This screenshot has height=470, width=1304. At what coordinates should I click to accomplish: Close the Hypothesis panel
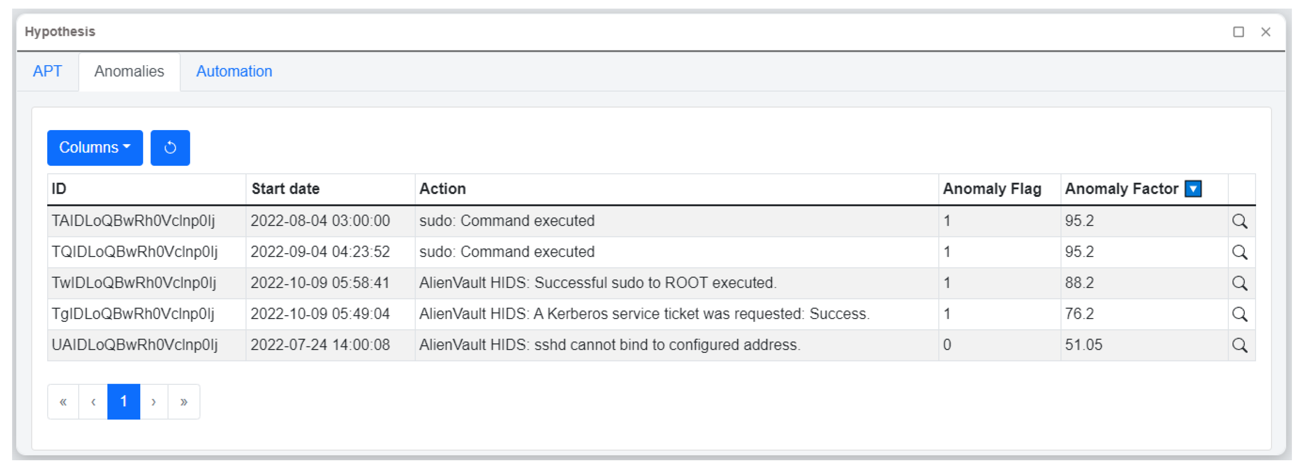pyautogui.click(x=1266, y=32)
